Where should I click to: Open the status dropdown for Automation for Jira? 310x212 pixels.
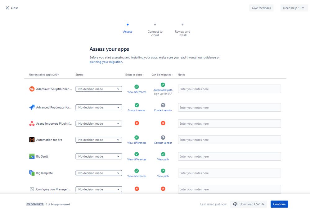(99, 140)
